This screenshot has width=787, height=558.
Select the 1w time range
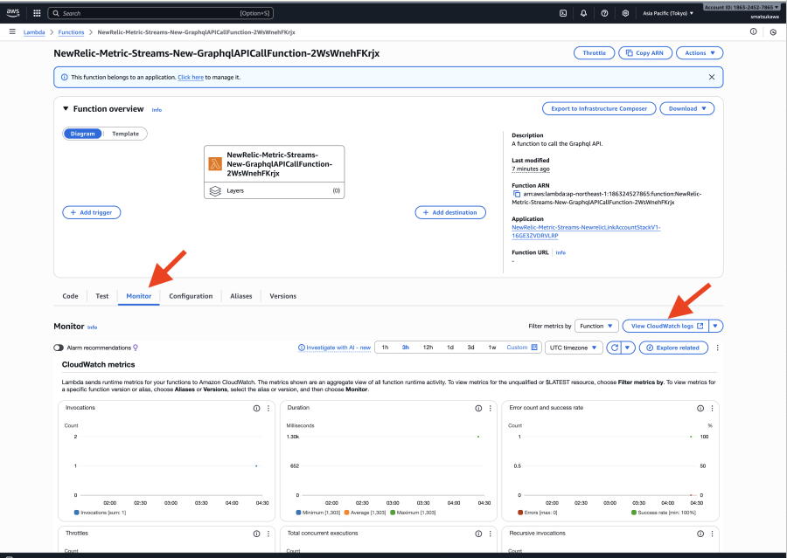coord(492,347)
